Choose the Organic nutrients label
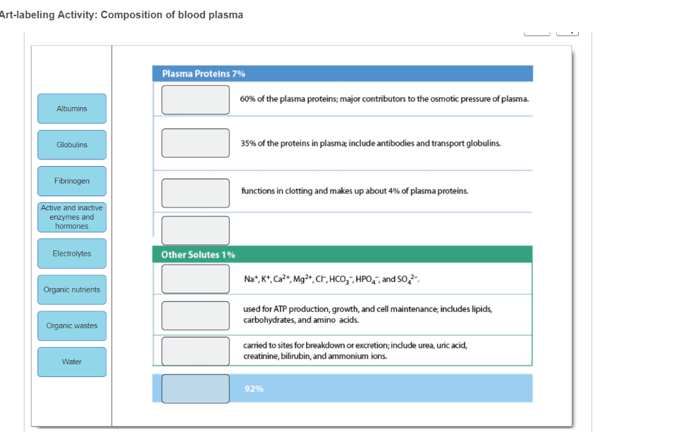Screen dimensions: 686x432 tap(72, 289)
